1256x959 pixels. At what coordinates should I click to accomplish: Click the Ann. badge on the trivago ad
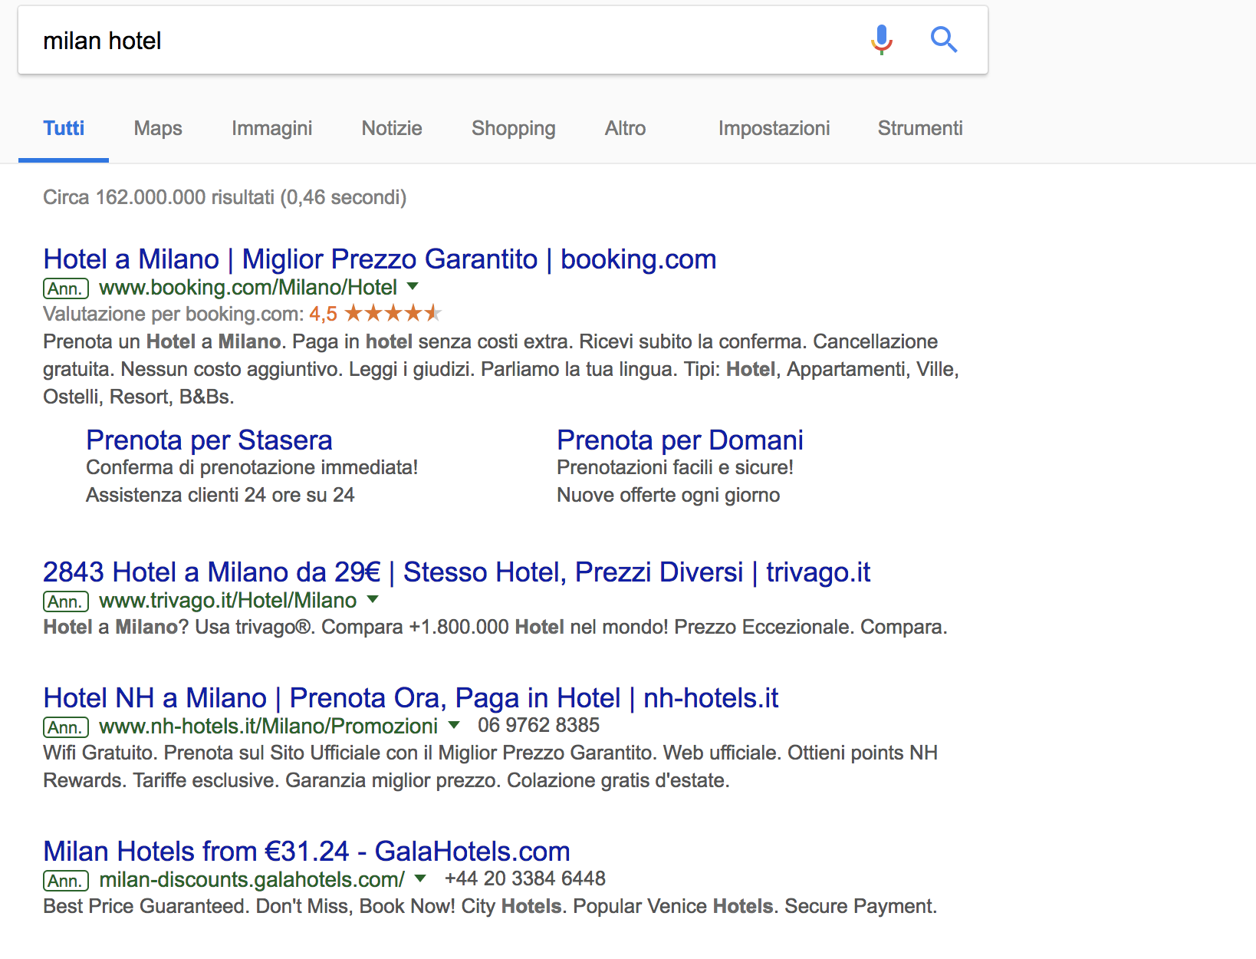66,601
